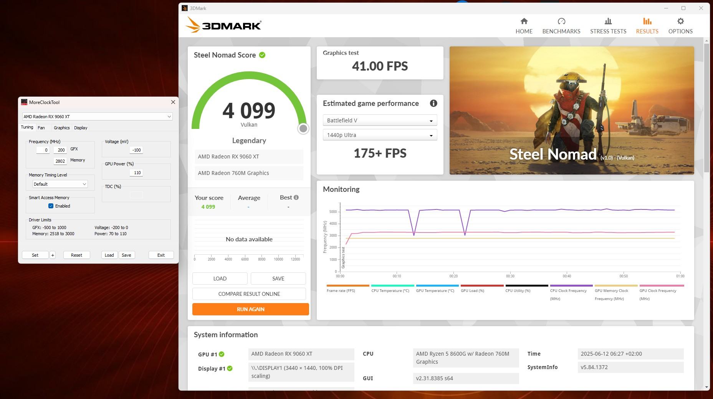The height and width of the screenshot is (399, 713).
Task: Disable Smart Access Memory checkbox
Action: [x=51, y=206]
